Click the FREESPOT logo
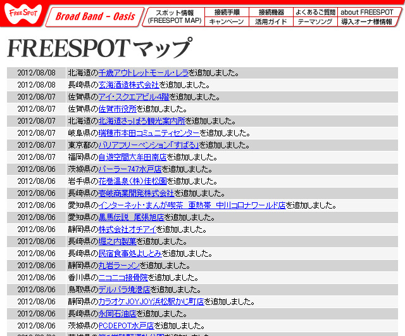This screenshot has height=336, width=405. click(x=23, y=13)
